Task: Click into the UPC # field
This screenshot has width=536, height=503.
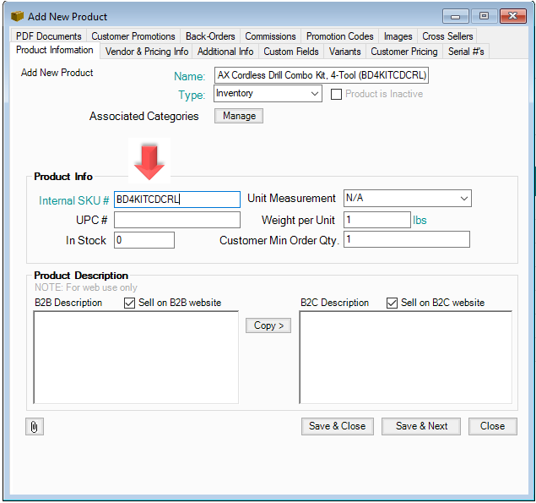Action: (x=177, y=220)
